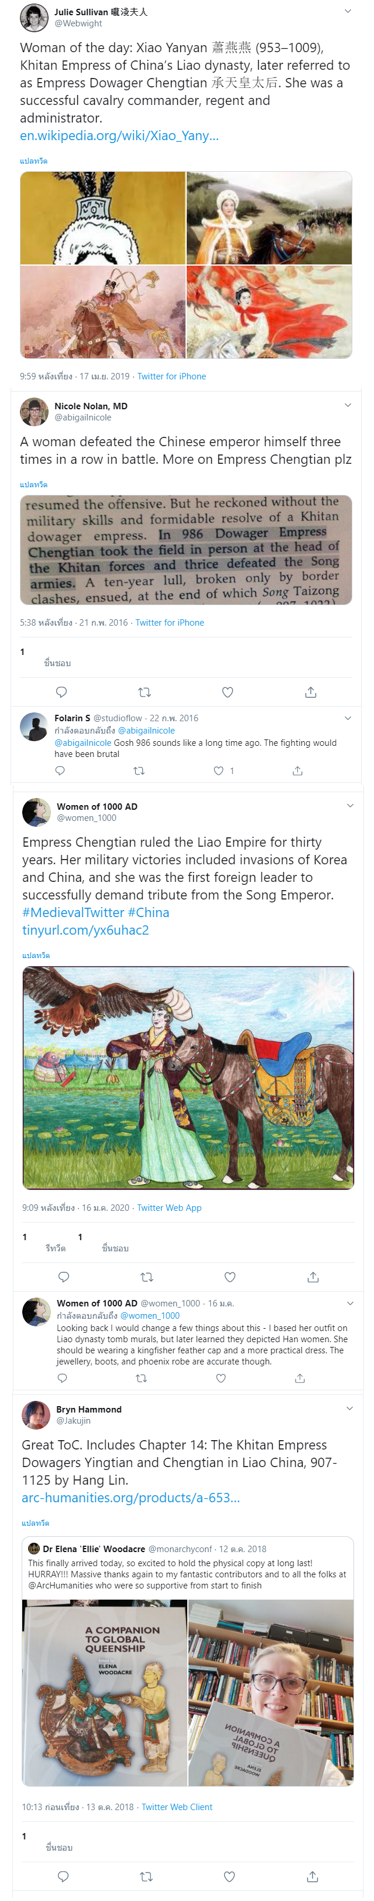Visit Julie Sullivan's profile avatar
The image size is (374, 1901).
coord(34,18)
